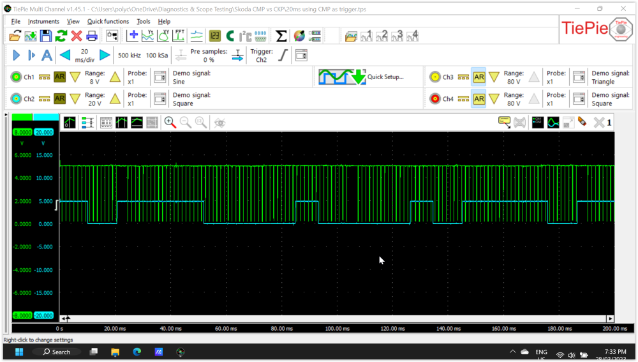Select the cyan Ch2 axis color tab
The height and width of the screenshot is (362, 638).
click(45, 117)
